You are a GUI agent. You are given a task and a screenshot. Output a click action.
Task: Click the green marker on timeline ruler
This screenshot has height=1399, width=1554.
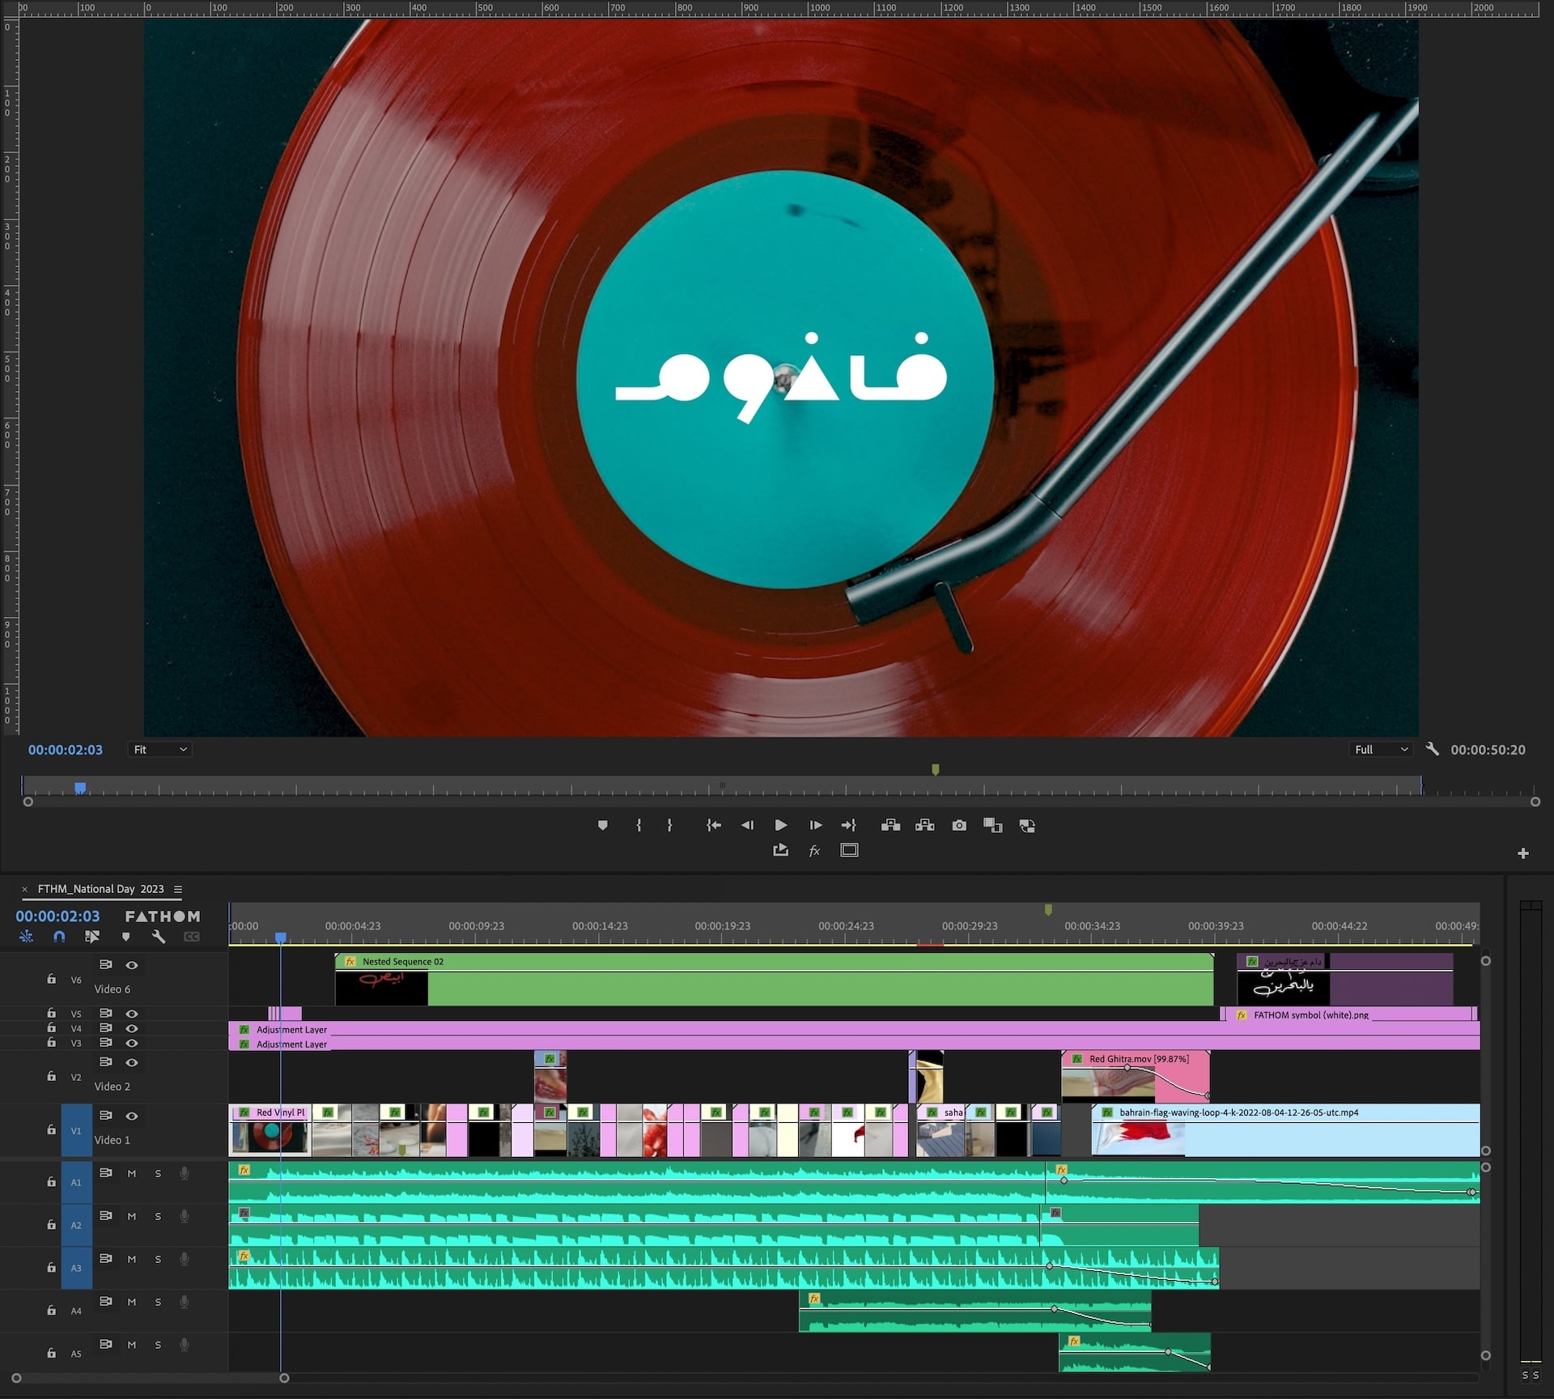point(1048,910)
